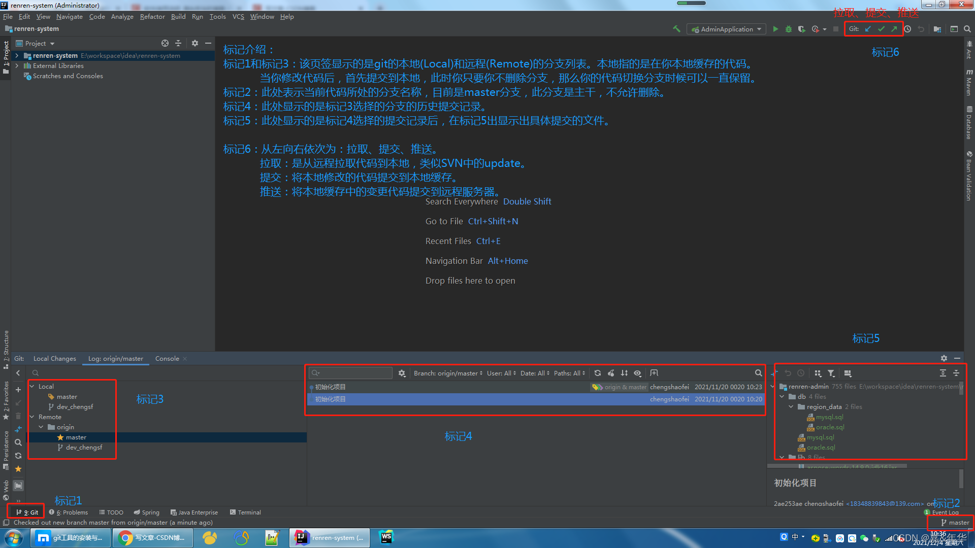
Task: Run AdminApplication with green play button
Action: pyautogui.click(x=775, y=29)
